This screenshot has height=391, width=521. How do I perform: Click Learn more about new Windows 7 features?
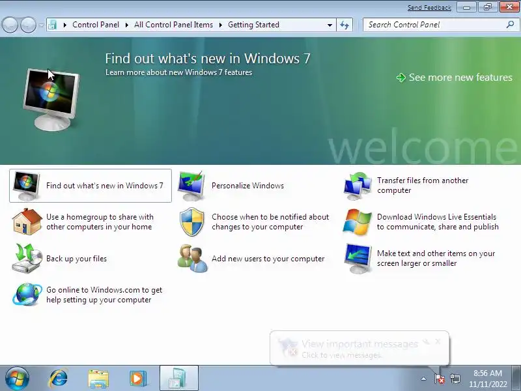click(x=178, y=72)
